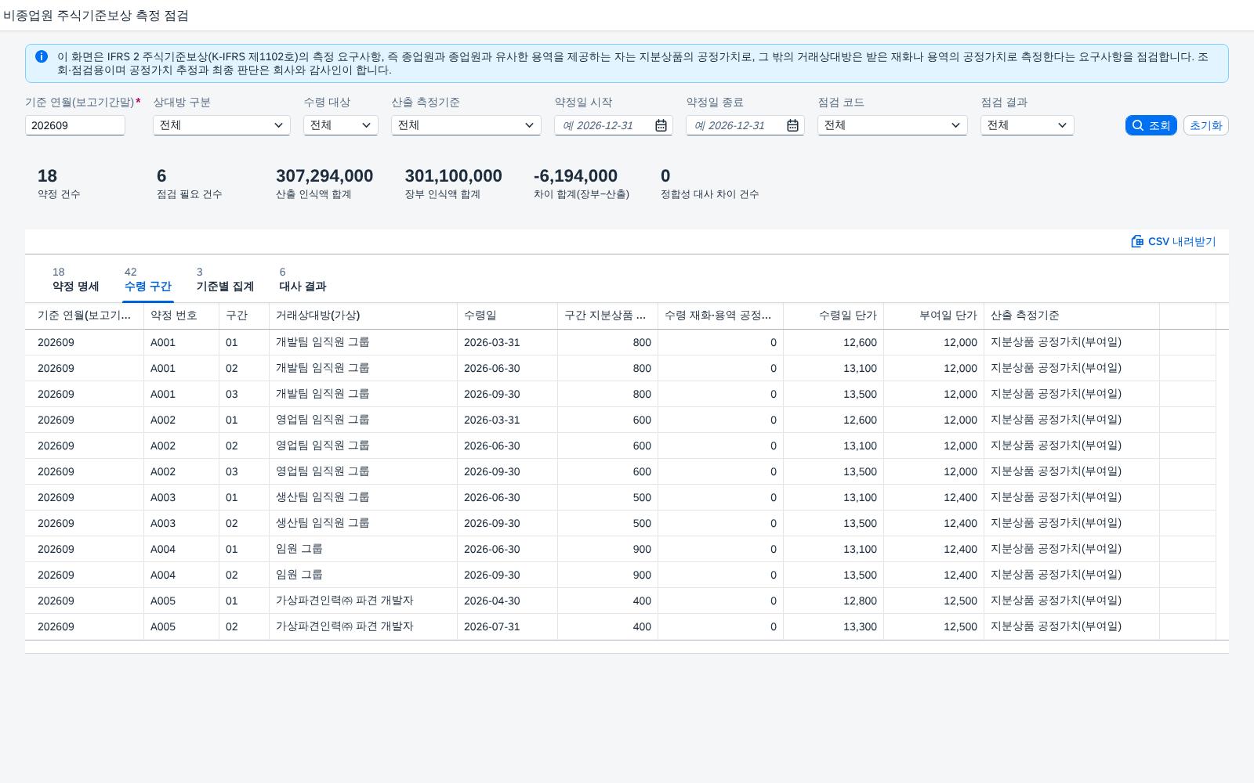The height and width of the screenshot is (783, 1254).
Task: Click the 307,294,000 산출 인식액 합계 figure
Action: [324, 176]
